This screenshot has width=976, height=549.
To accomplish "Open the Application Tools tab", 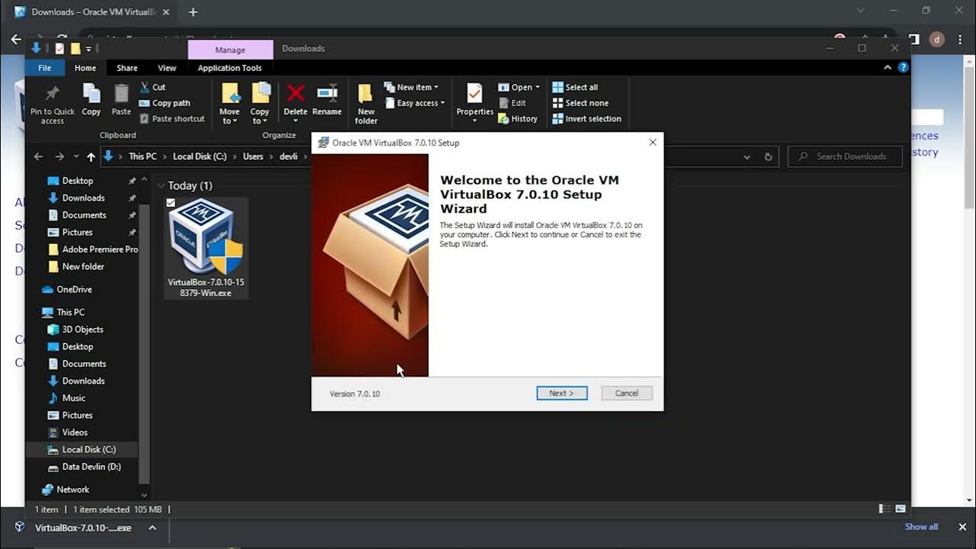I will [x=230, y=68].
